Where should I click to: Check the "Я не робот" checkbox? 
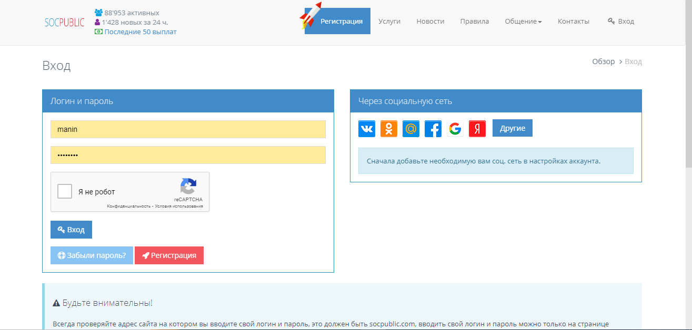(x=65, y=191)
